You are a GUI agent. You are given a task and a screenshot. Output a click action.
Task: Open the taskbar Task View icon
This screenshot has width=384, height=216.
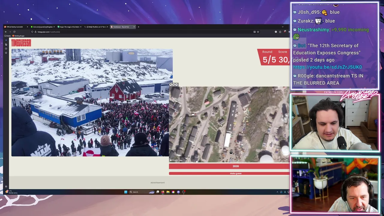pyautogui.click(x=157, y=192)
